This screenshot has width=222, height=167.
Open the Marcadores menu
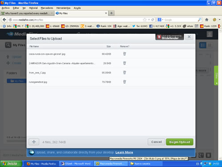(47, 8)
